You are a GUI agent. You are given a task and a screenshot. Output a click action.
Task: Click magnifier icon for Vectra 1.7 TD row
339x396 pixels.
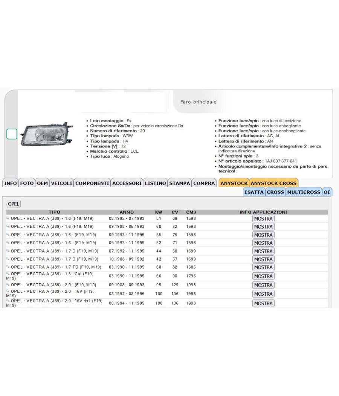point(8,266)
